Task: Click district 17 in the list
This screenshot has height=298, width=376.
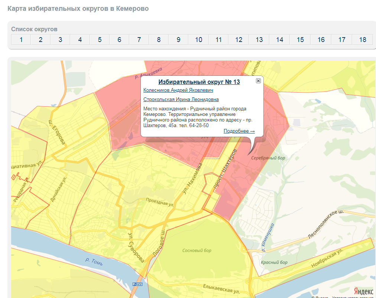Action: [342, 40]
